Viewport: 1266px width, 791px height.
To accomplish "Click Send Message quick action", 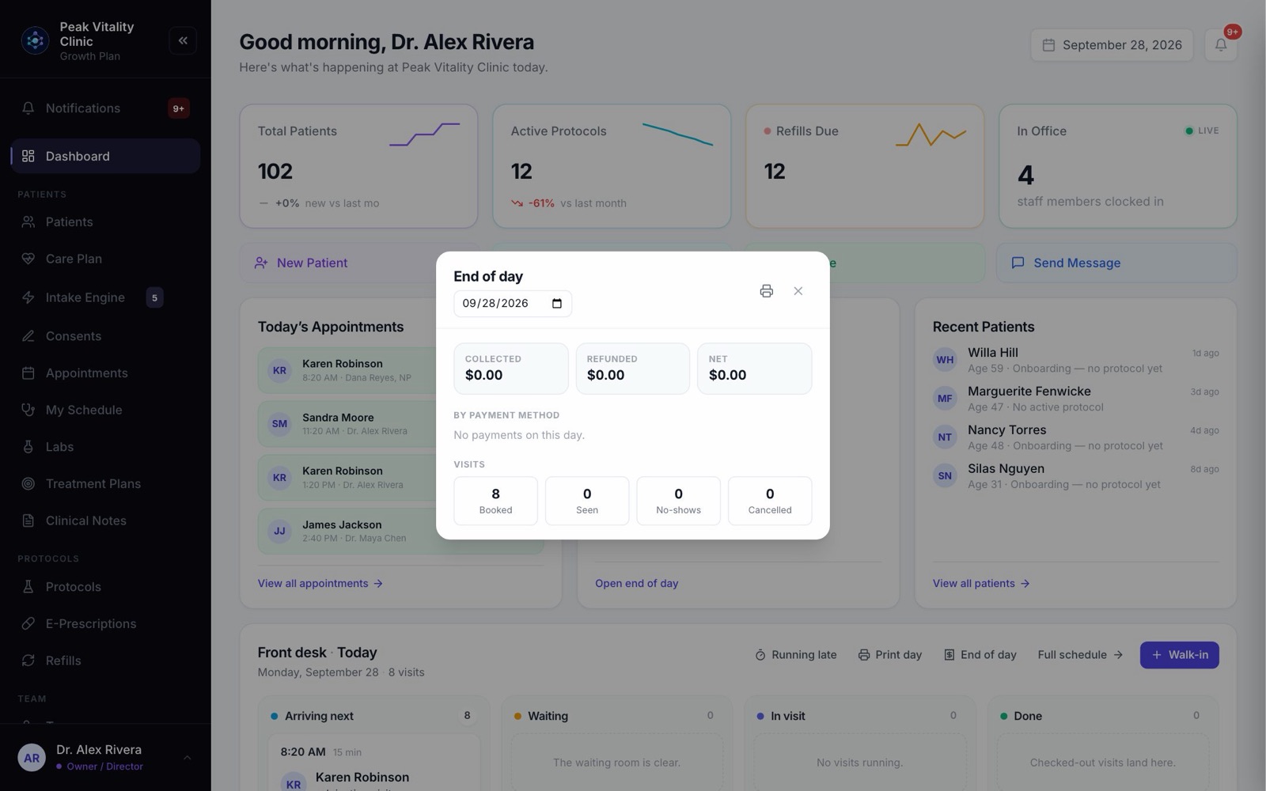I will 1116,263.
